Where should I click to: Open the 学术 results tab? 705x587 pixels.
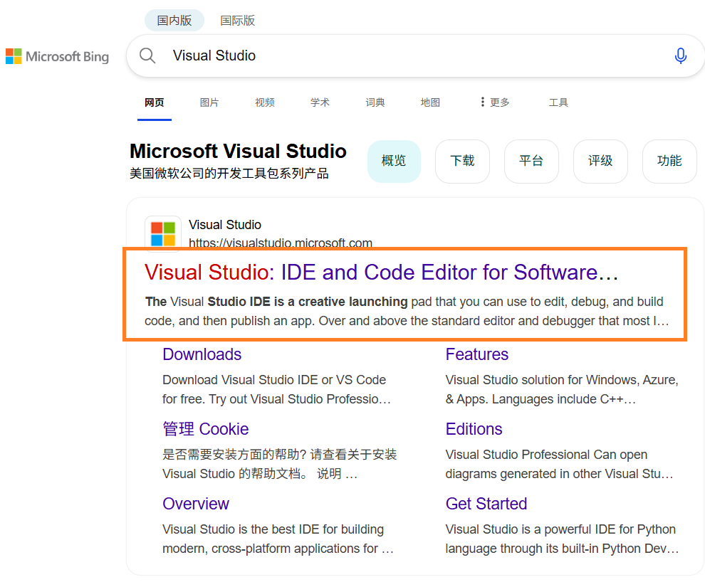[x=320, y=102]
